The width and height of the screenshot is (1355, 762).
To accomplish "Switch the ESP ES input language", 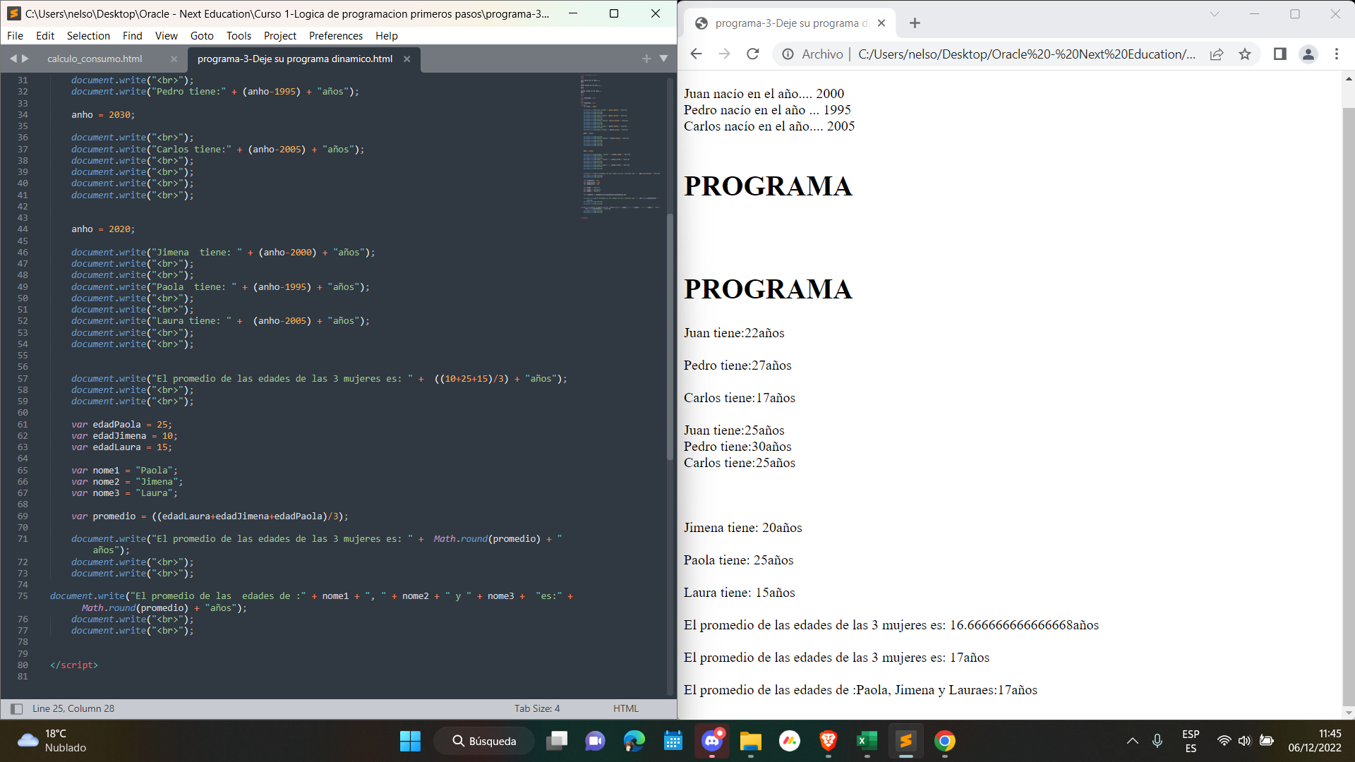I will (1191, 741).
